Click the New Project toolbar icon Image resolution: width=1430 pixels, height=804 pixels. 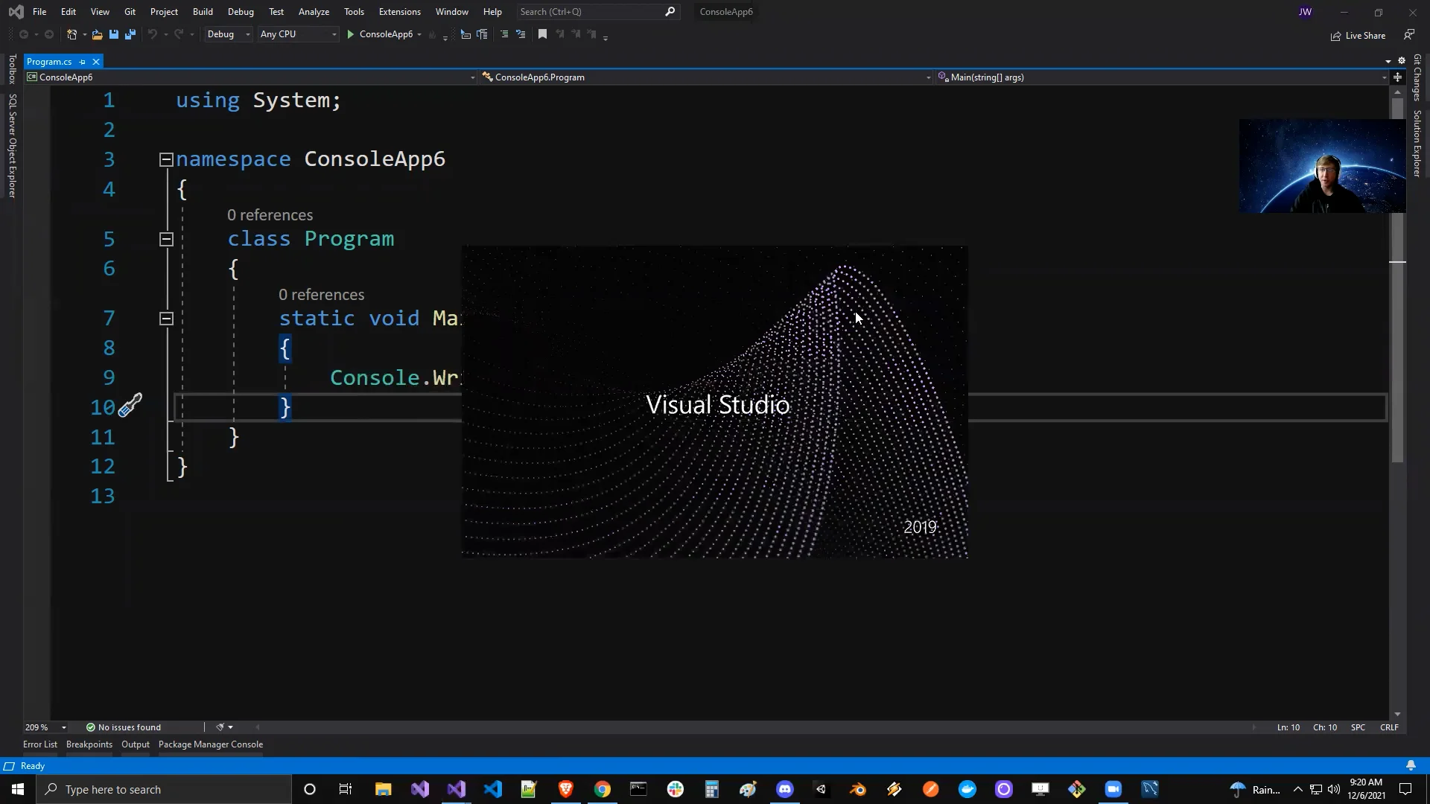pyautogui.click(x=72, y=34)
